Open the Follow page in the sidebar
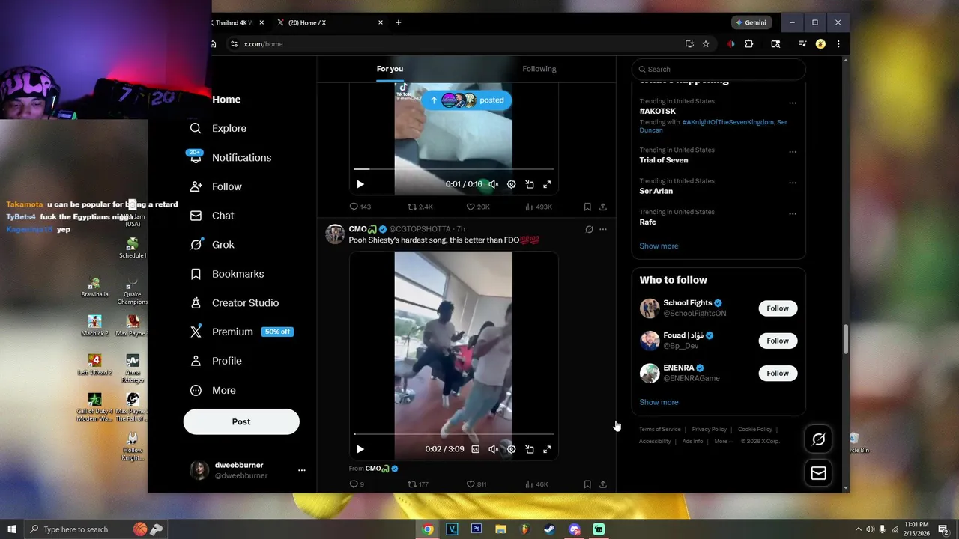 [216, 186]
